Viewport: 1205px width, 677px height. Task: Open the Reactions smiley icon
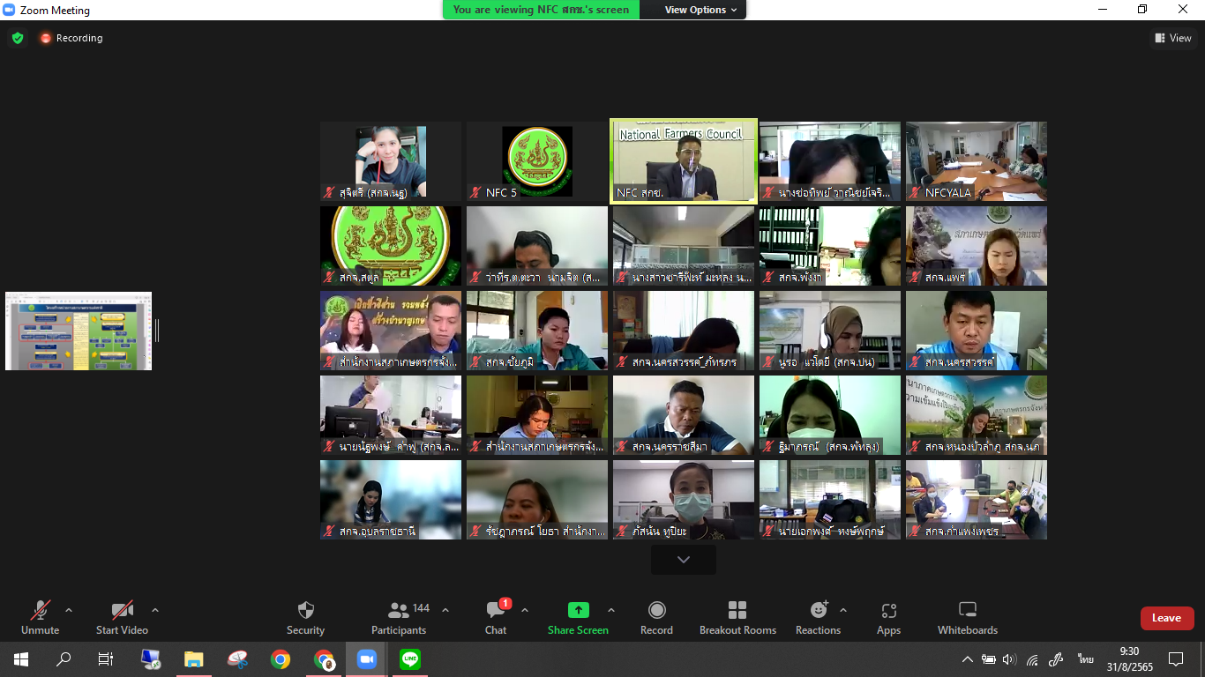click(x=819, y=611)
